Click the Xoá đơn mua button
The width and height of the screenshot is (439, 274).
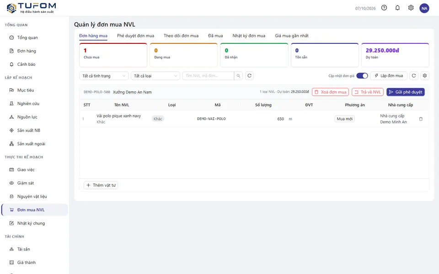(330, 92)
